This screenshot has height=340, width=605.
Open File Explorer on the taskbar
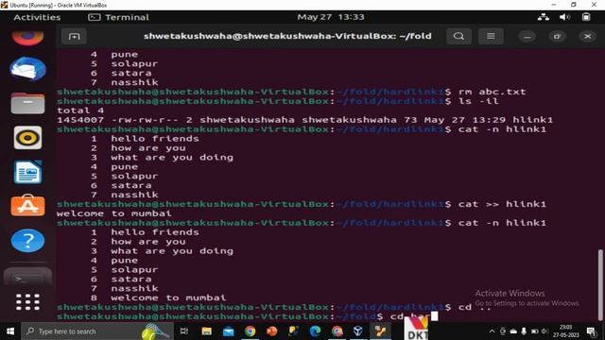coord(206,331)
